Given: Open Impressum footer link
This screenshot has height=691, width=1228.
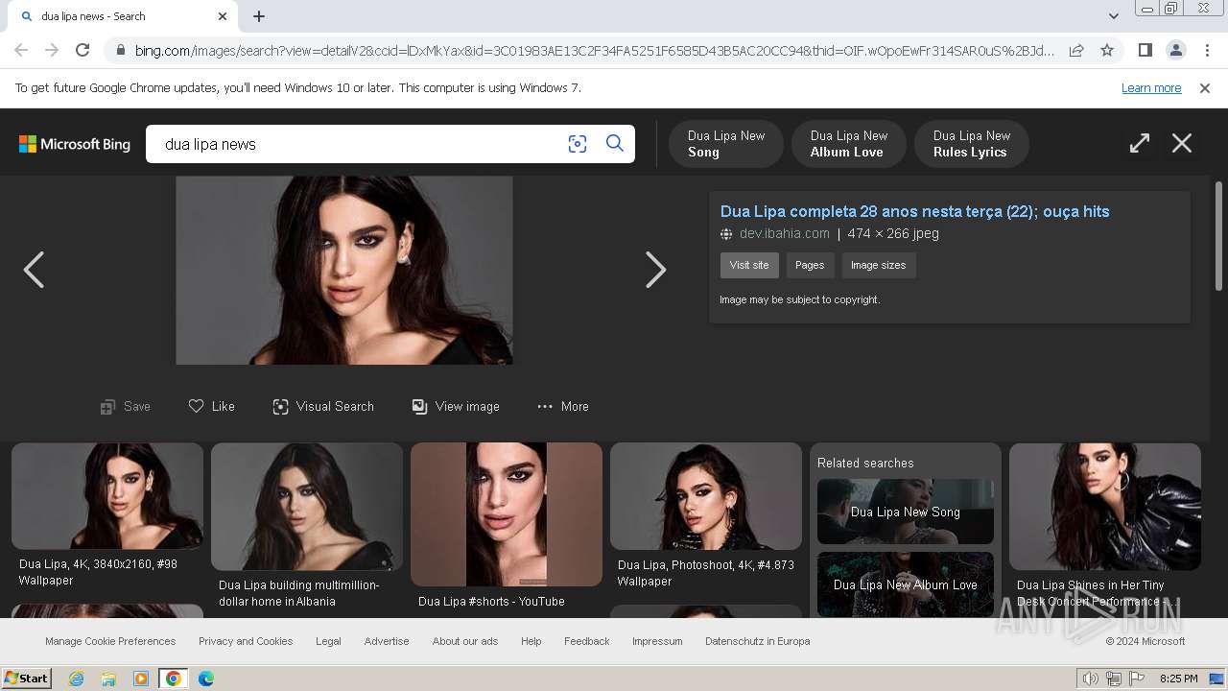Looking at the screenshot, I should coord(657,641).
